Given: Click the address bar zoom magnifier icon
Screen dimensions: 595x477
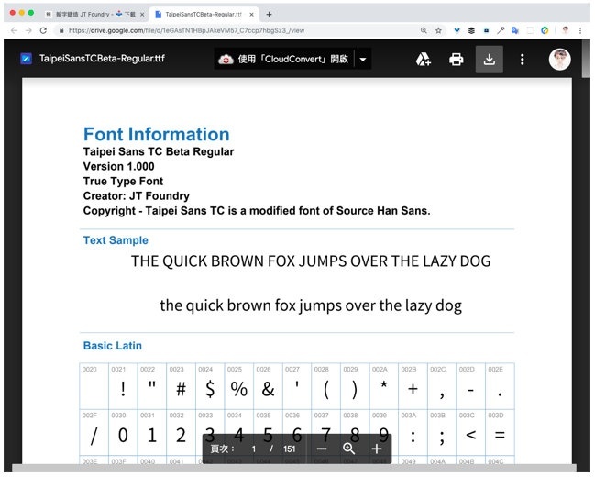Looking at the screenshot, I should tap(424, 30).
